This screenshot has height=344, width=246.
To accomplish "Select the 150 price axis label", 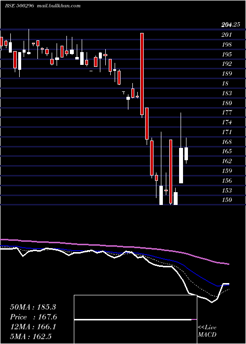I will coord(227,200).
